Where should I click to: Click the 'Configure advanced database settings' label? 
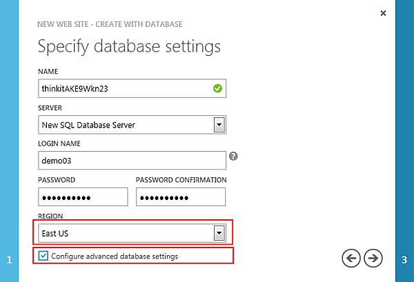pyautogui.click(x=115, y=256)
